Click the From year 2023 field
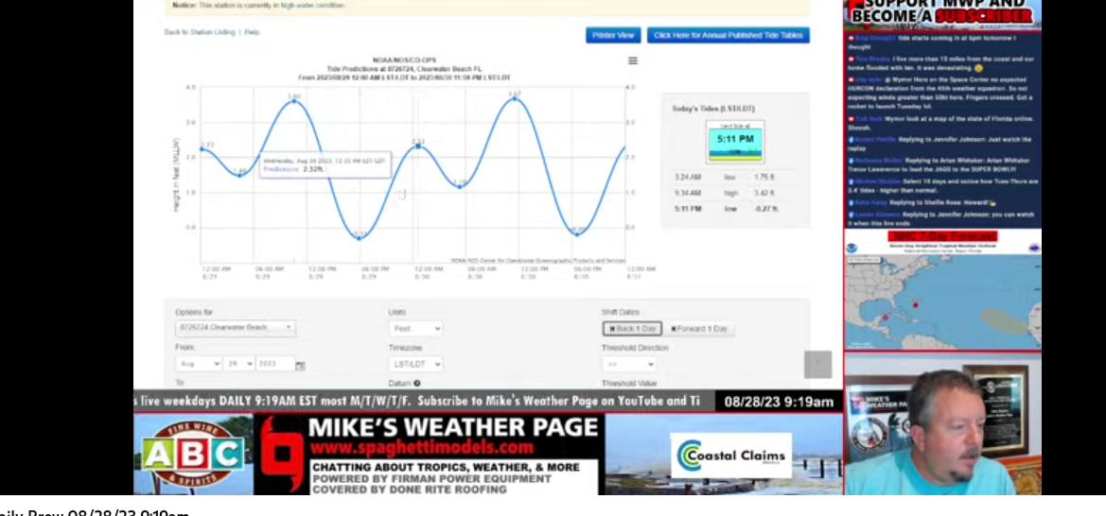The height and width of the screenshot is (516, 1106). click(275, 364)
